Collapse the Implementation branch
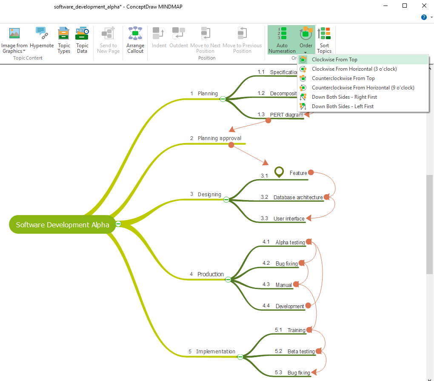This screenshot has height=381, width=434. [x=240, y=357]
